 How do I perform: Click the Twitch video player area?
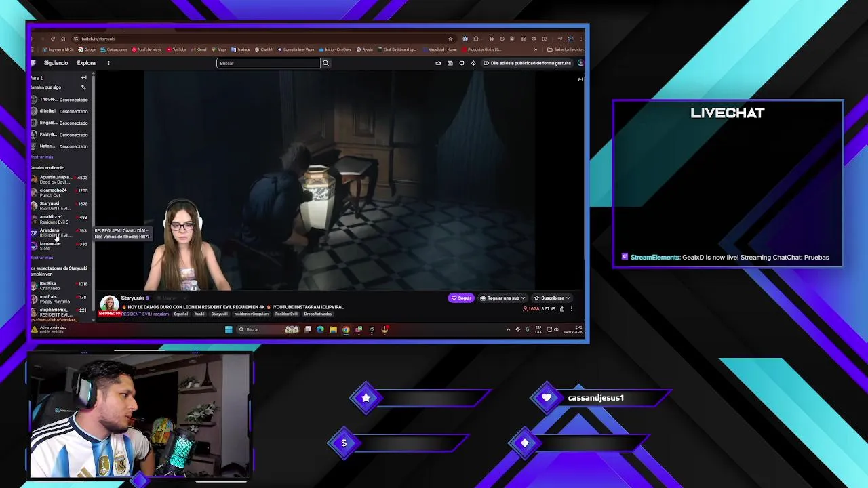pos(339,181)
